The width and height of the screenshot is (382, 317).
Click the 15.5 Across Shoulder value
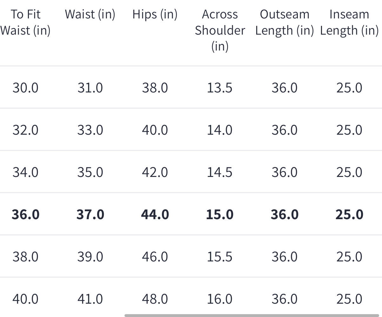[x=220, y=257]
